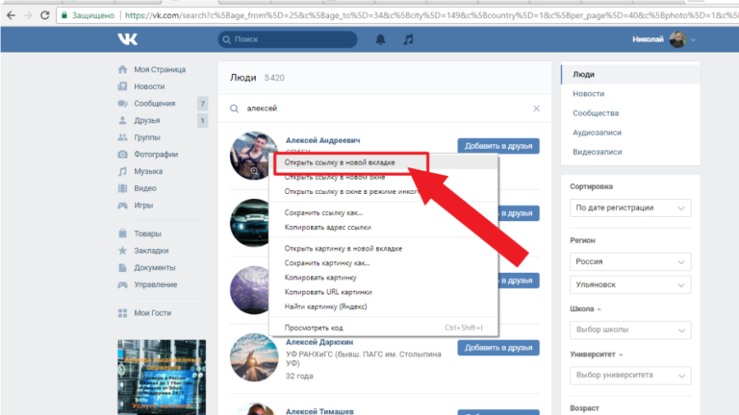Click the gamepad icon beside Управление
Image resolution: width=739 pixels, height=415 pixels.
pyautogui.click(x=122, y=284)
